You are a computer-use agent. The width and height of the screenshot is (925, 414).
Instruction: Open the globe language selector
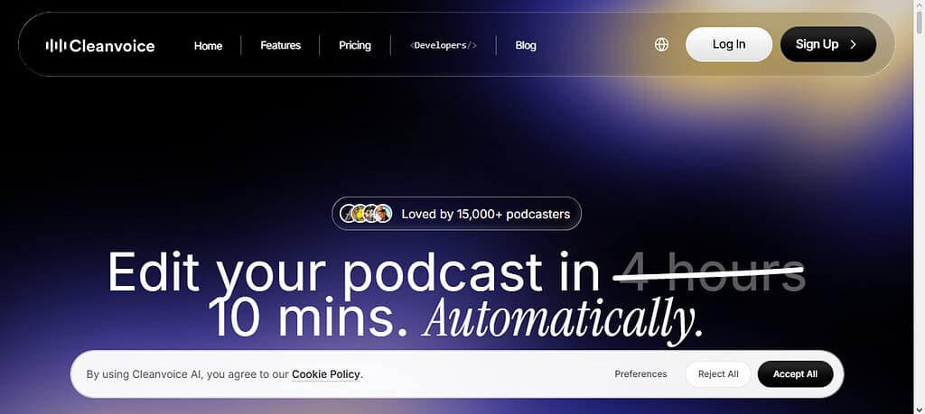[662, 45]
